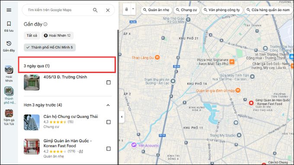This screenshot has height=165, width=294.
Task: Collapse the side panel arrow
Action: click(121, 117)
